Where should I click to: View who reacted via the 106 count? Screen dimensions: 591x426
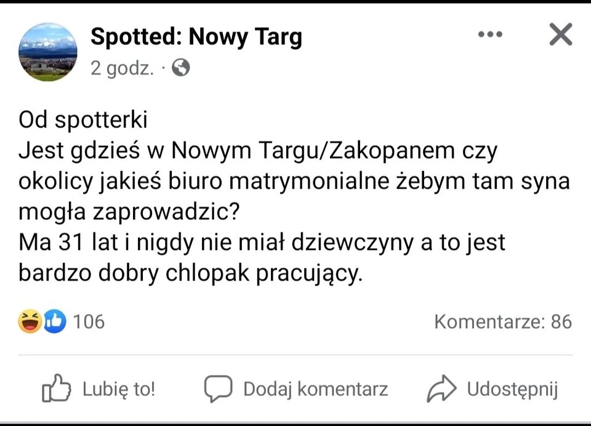(89, 321)
